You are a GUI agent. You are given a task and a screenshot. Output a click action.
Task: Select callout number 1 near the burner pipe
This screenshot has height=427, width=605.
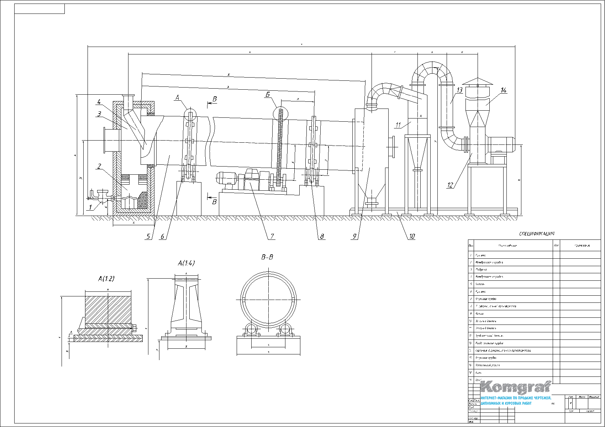[x=90, y=207]
